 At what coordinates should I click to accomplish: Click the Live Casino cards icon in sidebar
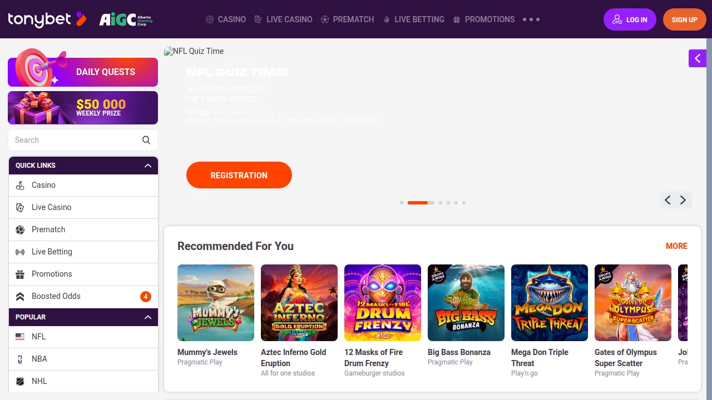pos(20,207)
